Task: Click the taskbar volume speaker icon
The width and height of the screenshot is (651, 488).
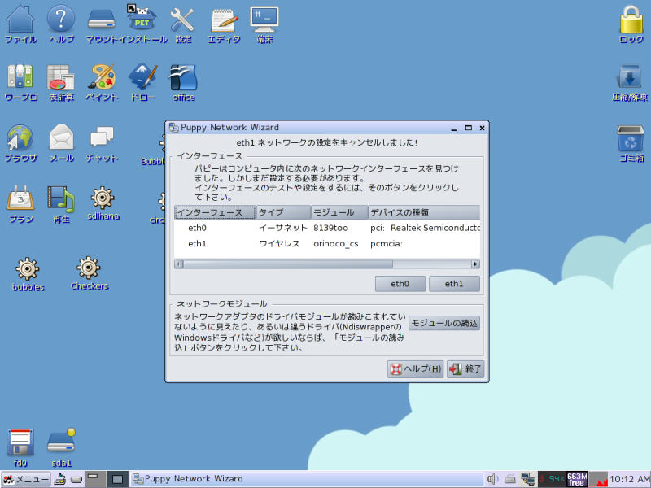Action: pyautogui.click(x=493, y=479)
